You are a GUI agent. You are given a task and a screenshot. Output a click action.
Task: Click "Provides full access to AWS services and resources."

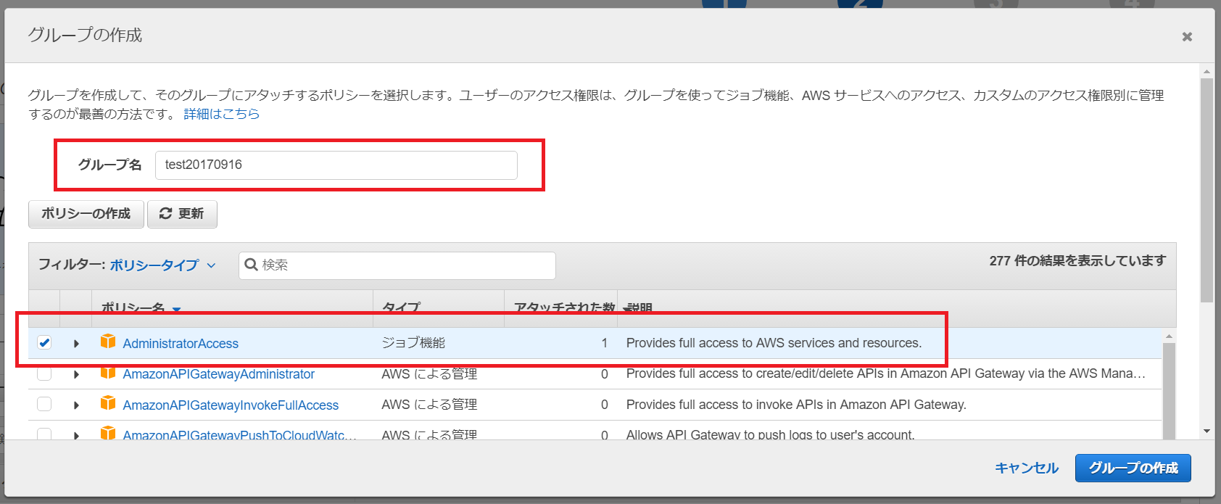coord(774,343)
